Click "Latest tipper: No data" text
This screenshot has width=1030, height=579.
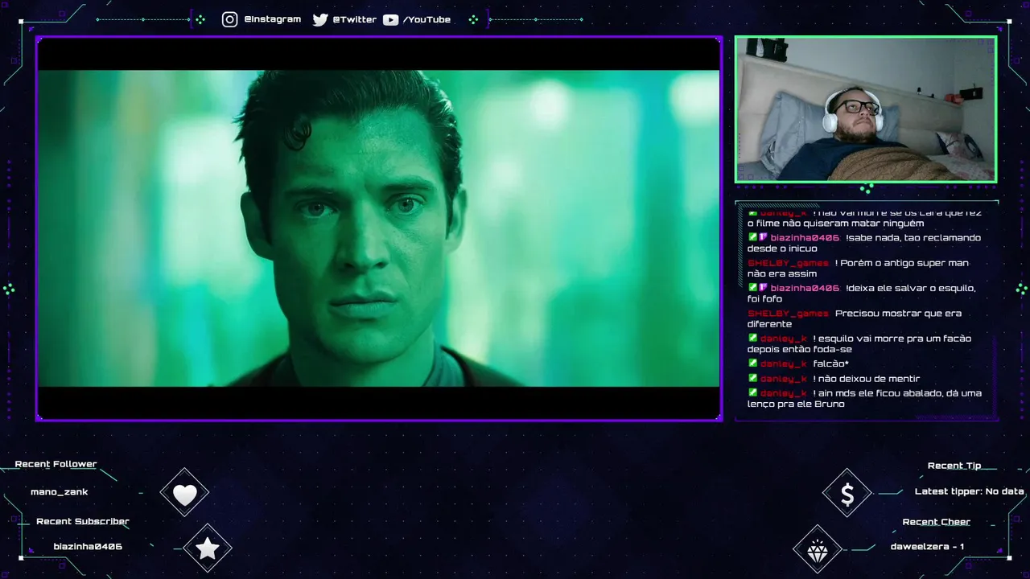click(970, 491)
